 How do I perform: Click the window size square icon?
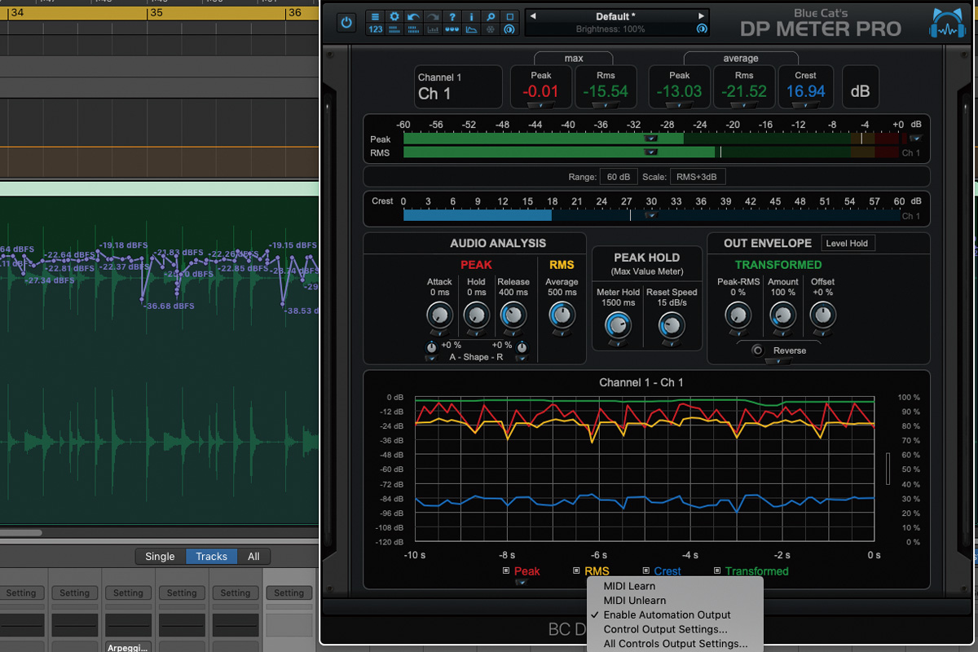(x=510, y=16)
